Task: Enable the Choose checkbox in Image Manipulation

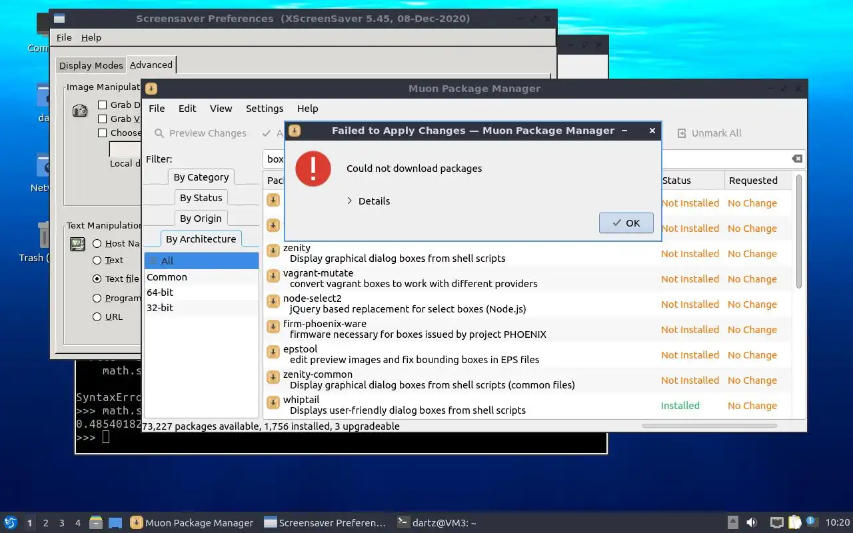Action: [x=102, y=133]
